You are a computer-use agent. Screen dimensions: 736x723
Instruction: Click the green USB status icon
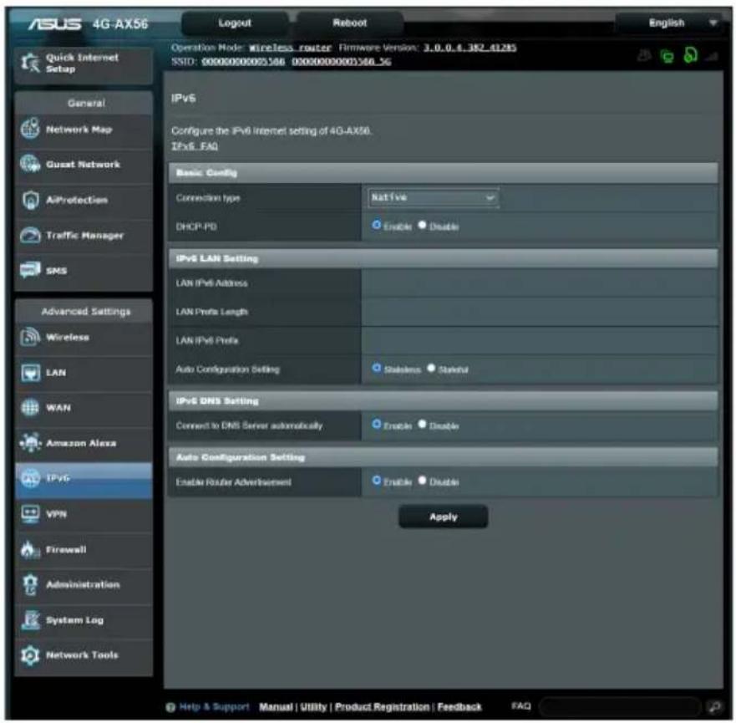tap(690, 55)
